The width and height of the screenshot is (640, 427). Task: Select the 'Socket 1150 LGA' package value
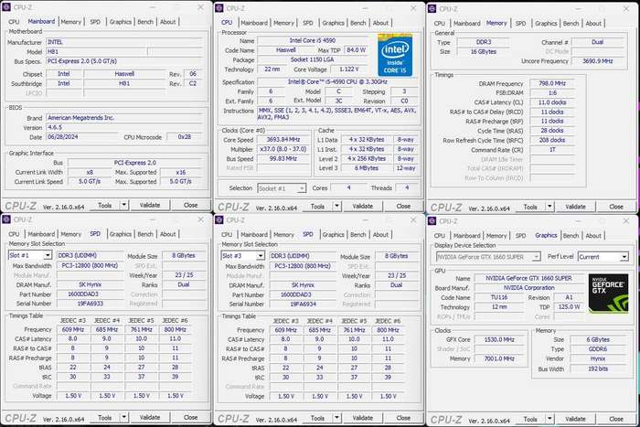coord(313,59)
